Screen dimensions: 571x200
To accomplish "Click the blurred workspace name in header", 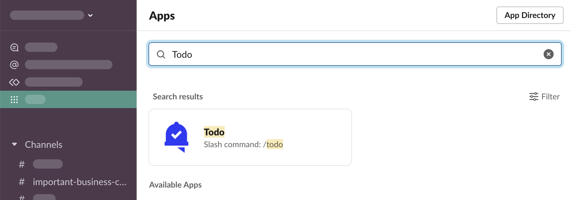I will 47,15.
